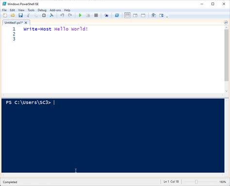Show the Command Add-on pane icon
Viewport: 230px width, 186px height.
coord(161,15)
